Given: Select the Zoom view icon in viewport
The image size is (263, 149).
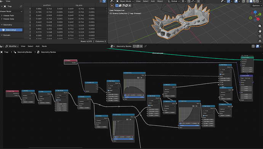Looking at the screenshot, I should 260,26.
